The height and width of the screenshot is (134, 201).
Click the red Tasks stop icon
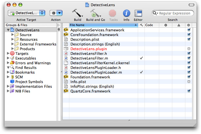point(113,13)
